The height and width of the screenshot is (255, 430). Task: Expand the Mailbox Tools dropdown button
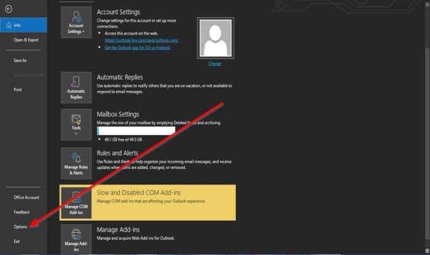point(76,125)
